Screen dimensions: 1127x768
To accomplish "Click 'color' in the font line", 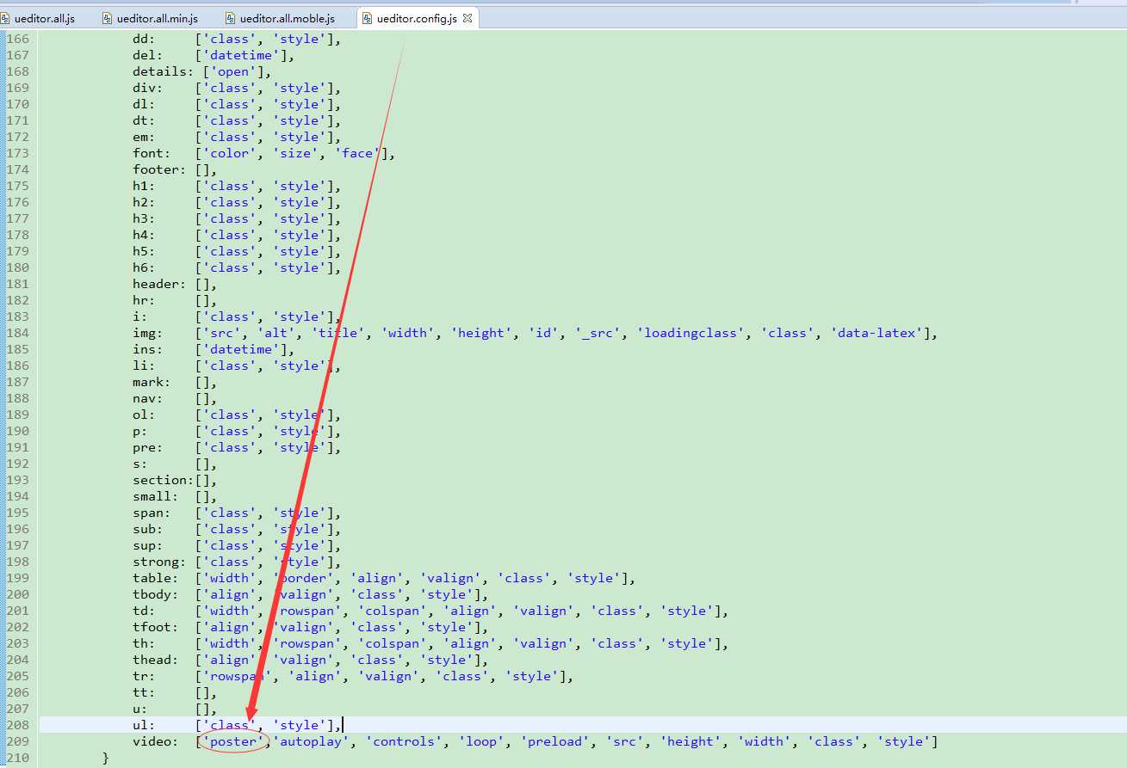I will point(231,153).
